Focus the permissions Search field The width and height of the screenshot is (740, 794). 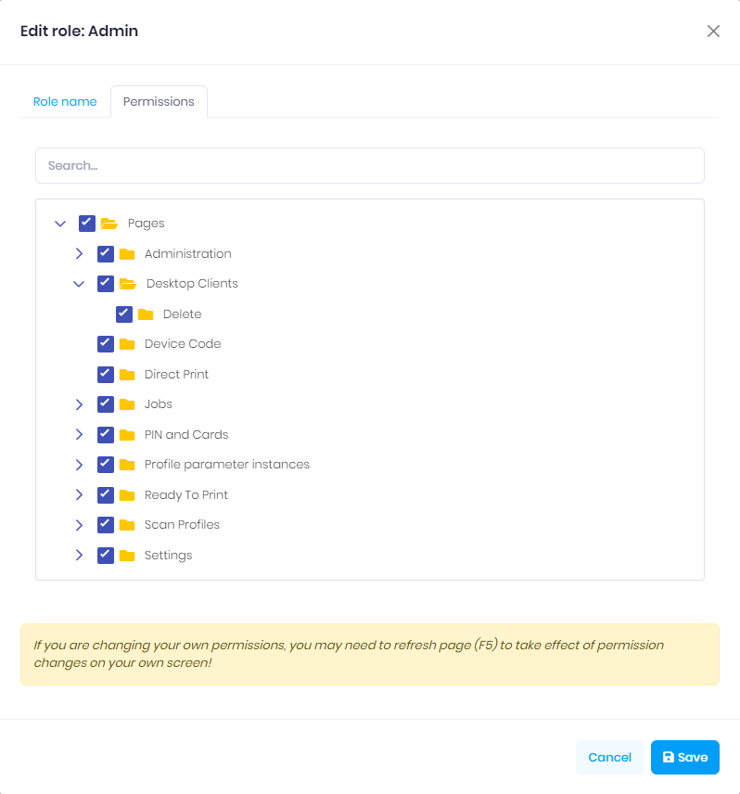click(x=369, y=165)
